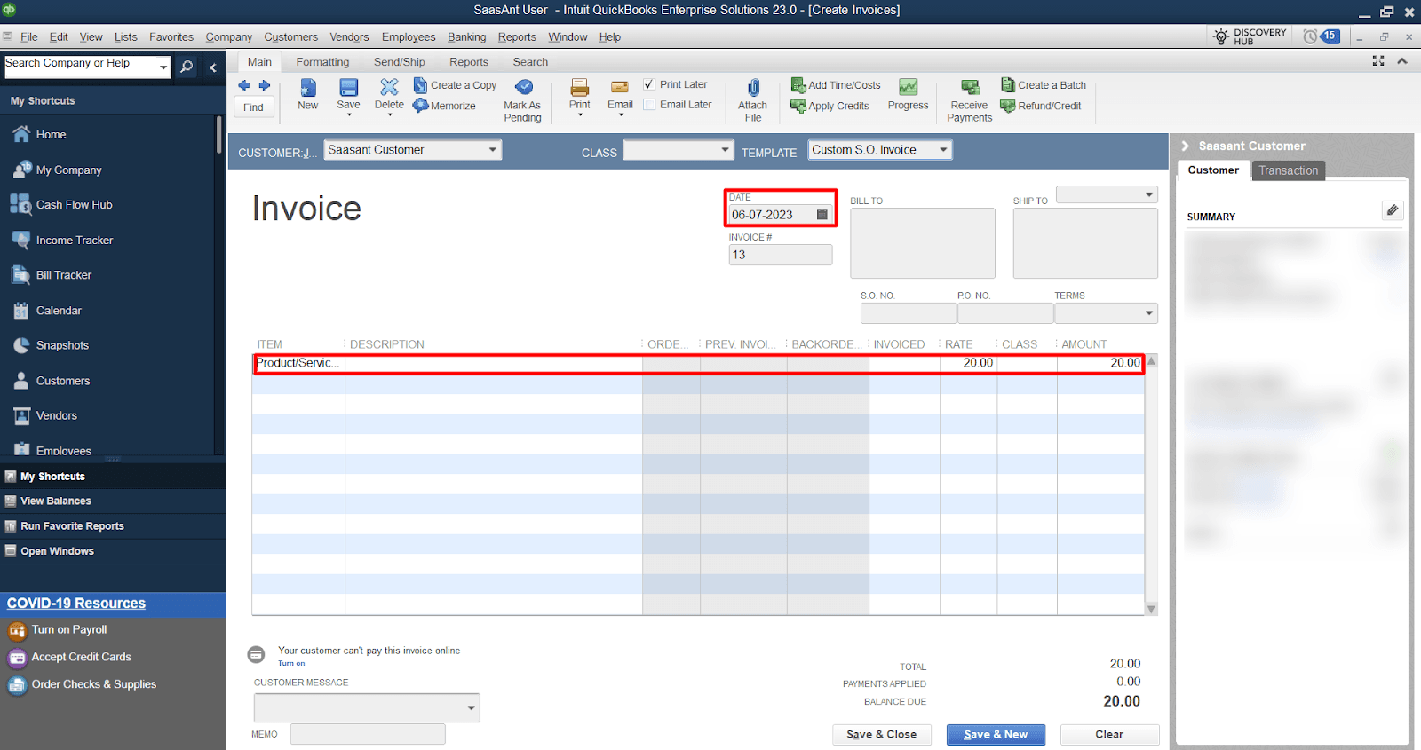Mark invoice As Pending
1421x750 pixels.
[x=522, y=99]
